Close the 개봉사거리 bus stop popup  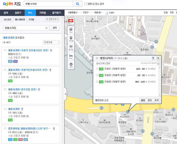point(158,58)
